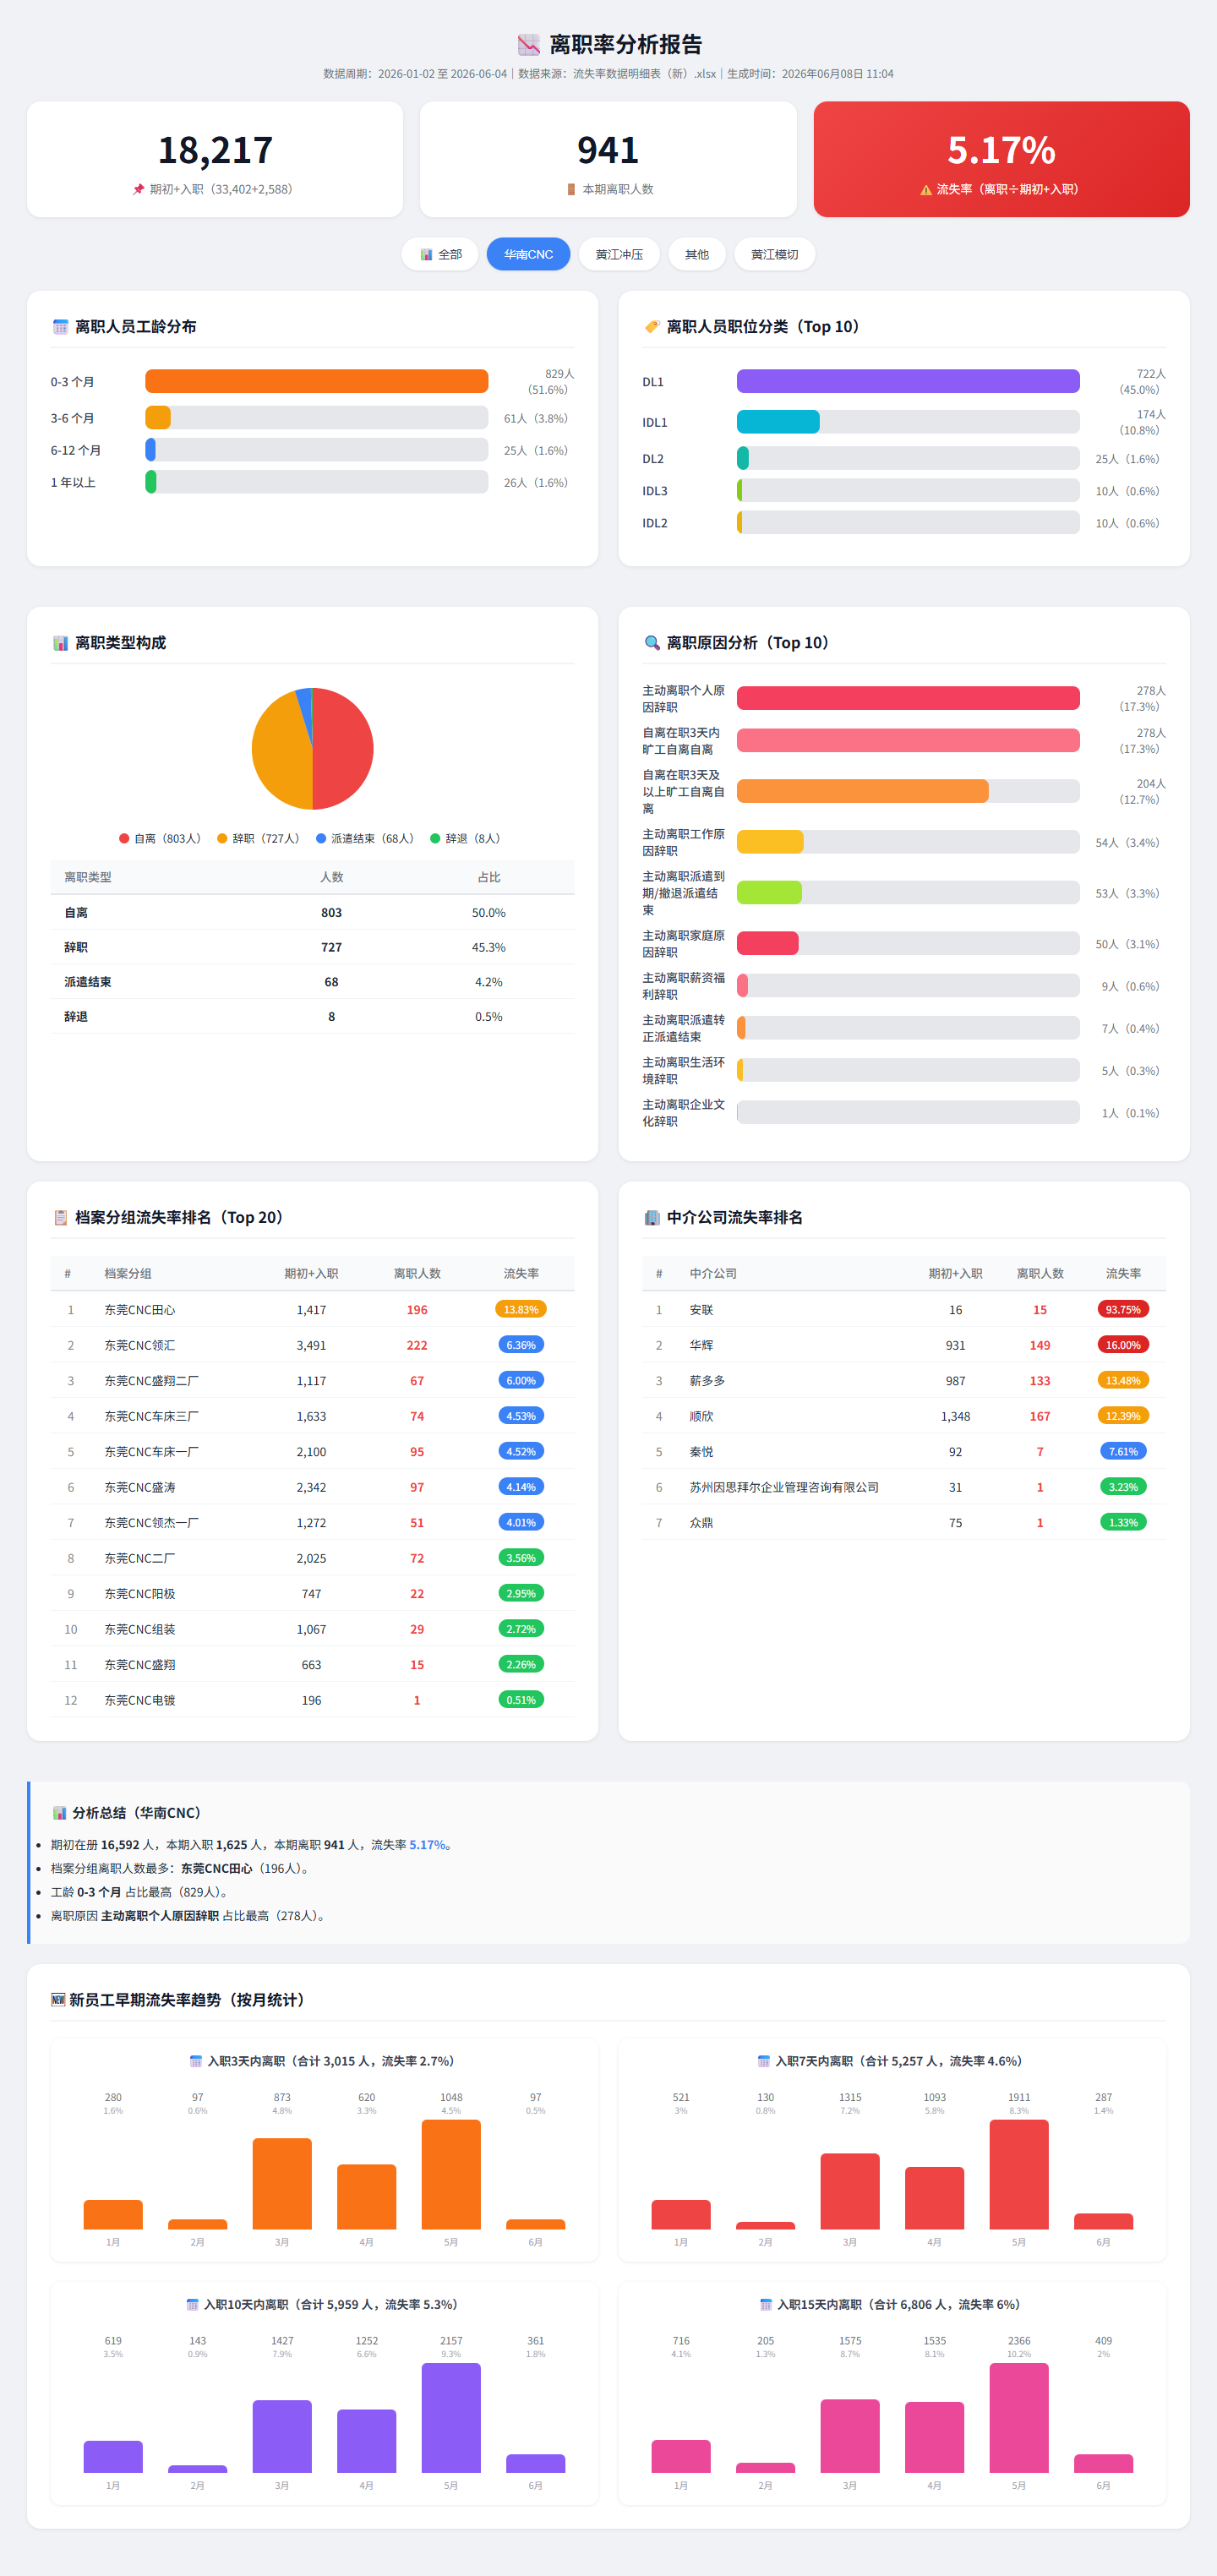
Task: Select the 华南CNC filter tab
Action: pyautogui.click(x=528, y=254)
